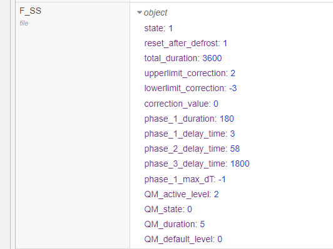Click the 'file' store label
The height and width of the screenshot is (249, 333).
24,23
